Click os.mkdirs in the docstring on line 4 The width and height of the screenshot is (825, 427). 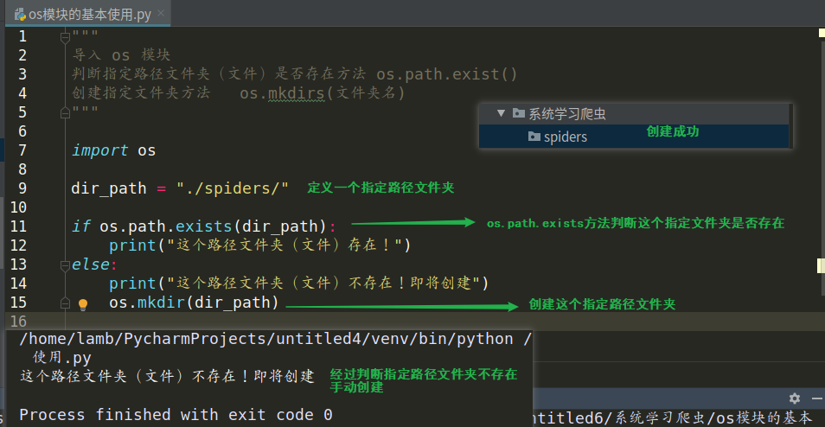(283, 93)
